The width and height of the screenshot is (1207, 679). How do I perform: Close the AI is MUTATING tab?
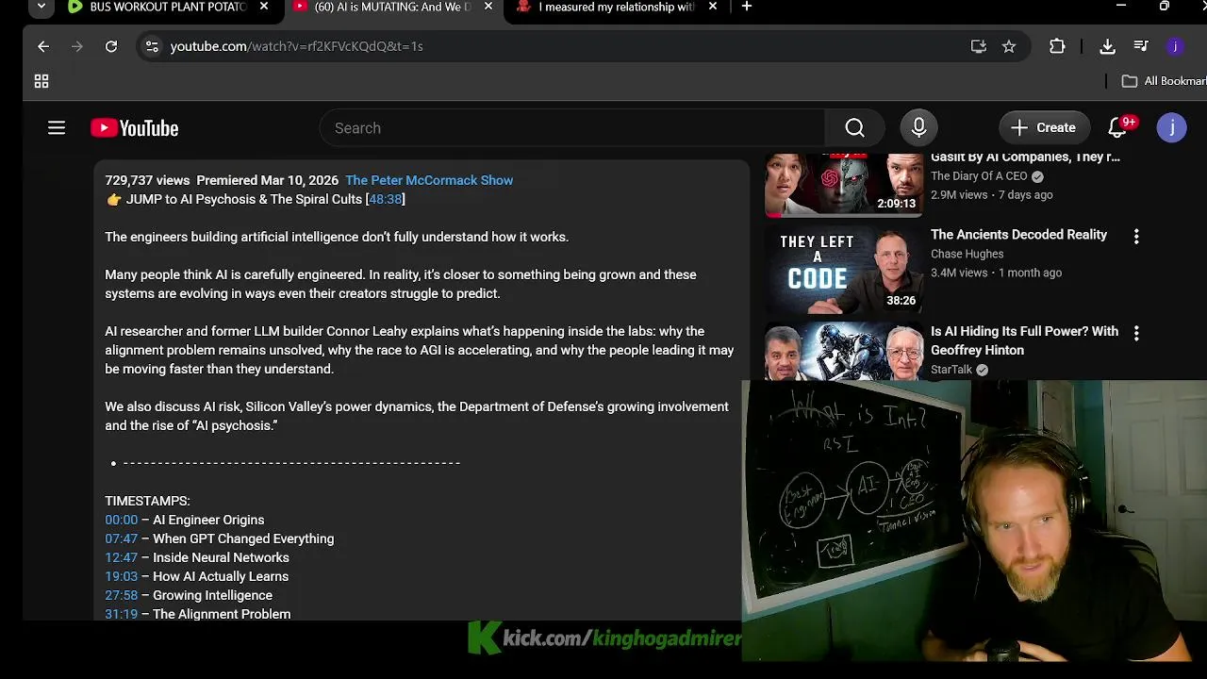pyautogui.click(x=488, y=7)
